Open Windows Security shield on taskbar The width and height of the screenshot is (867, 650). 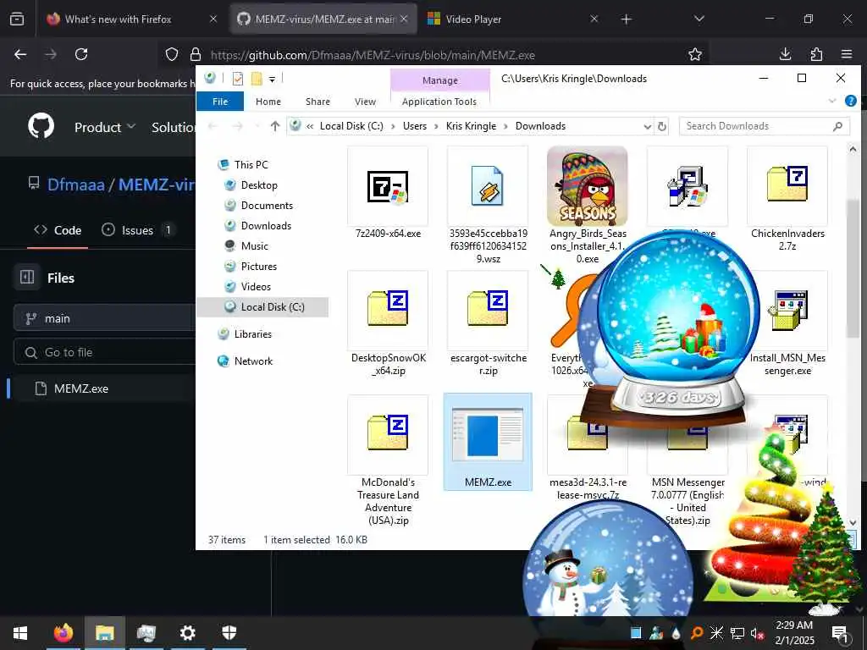(x=229, y=633)
